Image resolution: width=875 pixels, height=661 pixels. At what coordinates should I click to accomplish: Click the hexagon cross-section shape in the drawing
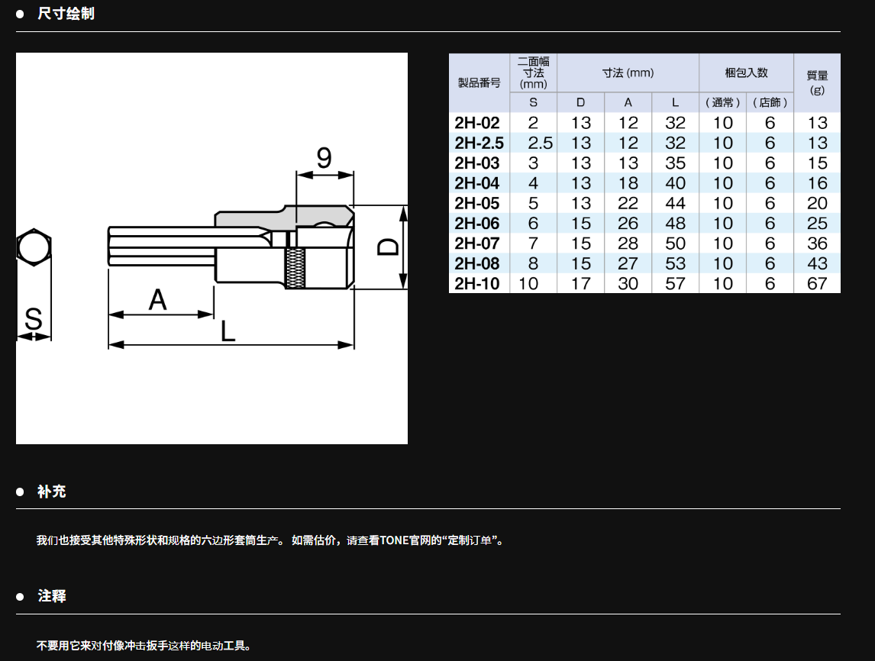click(x=33, y=248)
